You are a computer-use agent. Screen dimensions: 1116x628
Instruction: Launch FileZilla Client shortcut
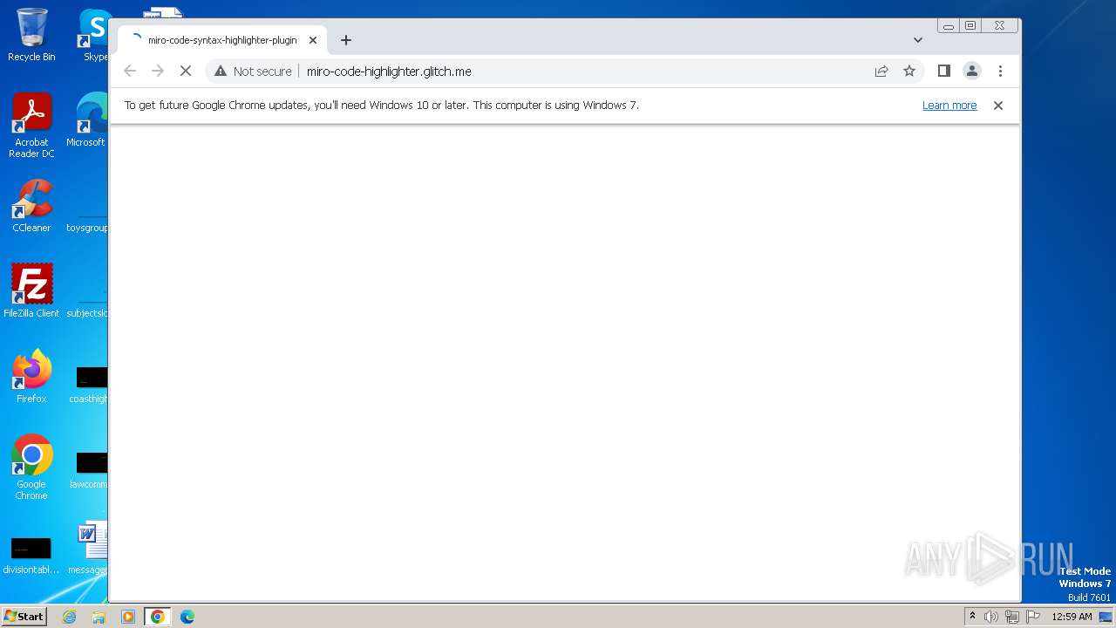[31, 290]
